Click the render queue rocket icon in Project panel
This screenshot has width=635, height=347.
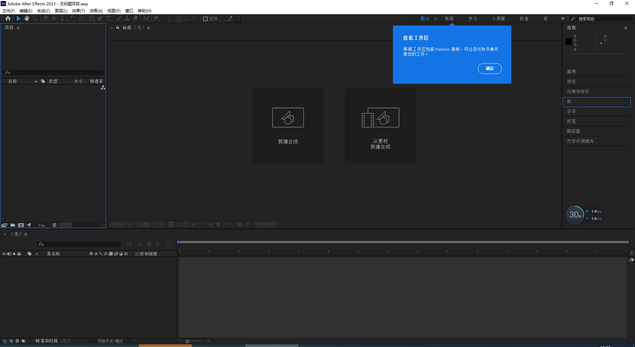(x=29, y=225)
